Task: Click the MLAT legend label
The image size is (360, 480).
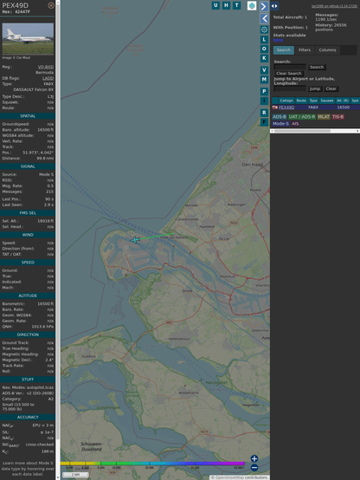Action: pos(324,117)
